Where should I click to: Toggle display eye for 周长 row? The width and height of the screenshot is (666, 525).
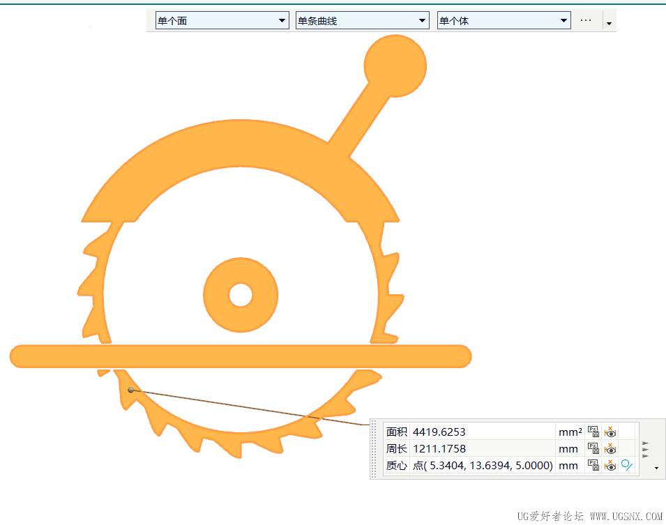(610, 448)
